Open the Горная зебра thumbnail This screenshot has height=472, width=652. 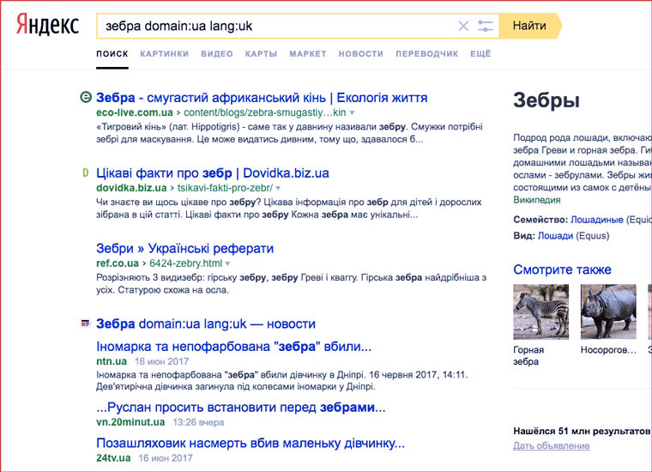(x=541, y=312)
